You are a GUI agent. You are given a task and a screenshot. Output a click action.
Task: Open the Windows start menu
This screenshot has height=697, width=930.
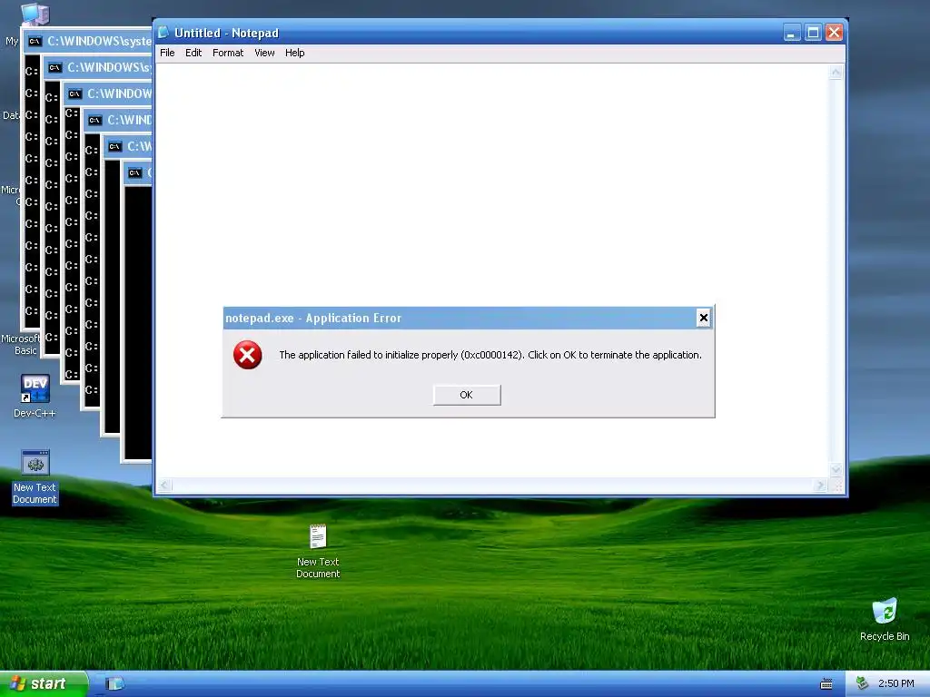pos(44,684)
